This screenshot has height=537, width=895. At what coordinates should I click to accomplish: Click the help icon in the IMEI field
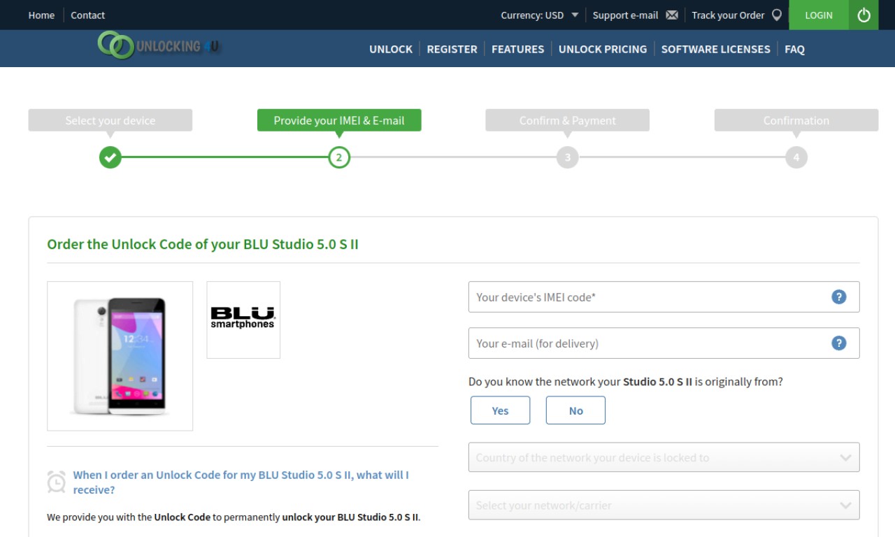pos(839,297)
